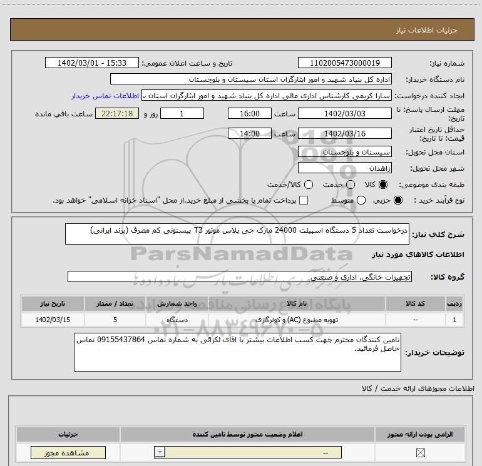Select the جزیی purchase type radio
Viewport: 482px width, 466px height.
398,200
